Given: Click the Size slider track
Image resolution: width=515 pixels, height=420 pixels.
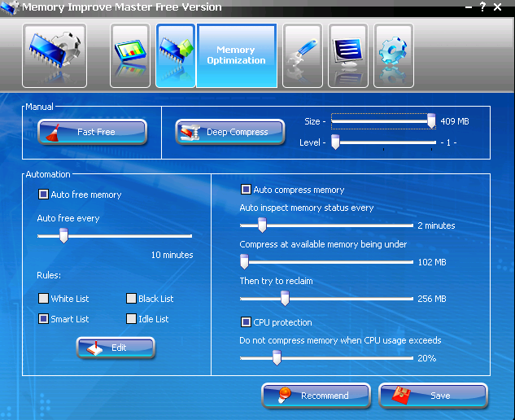Looking at the screenshot, I should pyautogui.click(x=383, y=121).
